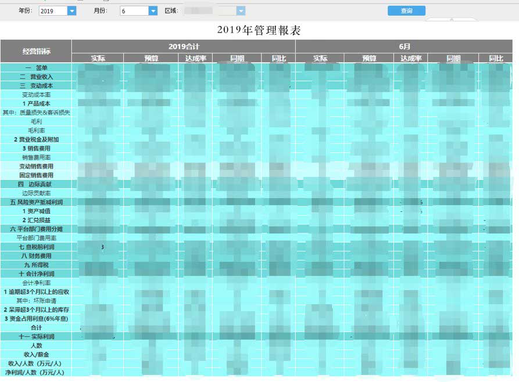Click 预算 column header under 2019合计
The width and height of the screenshot is (519, 382).
pyautogui.click(x=151, y=58)
